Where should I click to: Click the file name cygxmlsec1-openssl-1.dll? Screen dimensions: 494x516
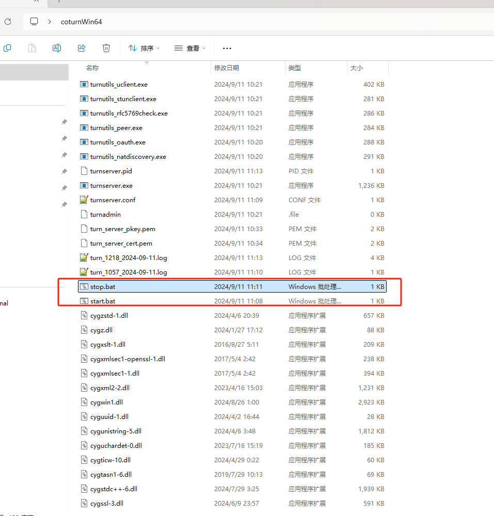[128, 359]
